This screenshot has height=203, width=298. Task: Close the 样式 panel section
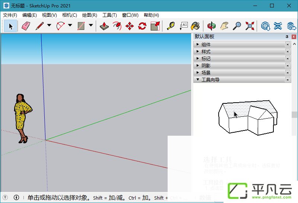pos(288,51)
